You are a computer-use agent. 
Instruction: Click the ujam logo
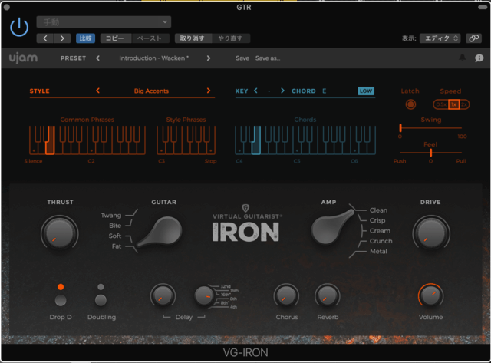click(23, 58)
